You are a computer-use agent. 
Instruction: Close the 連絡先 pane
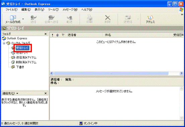46,93
